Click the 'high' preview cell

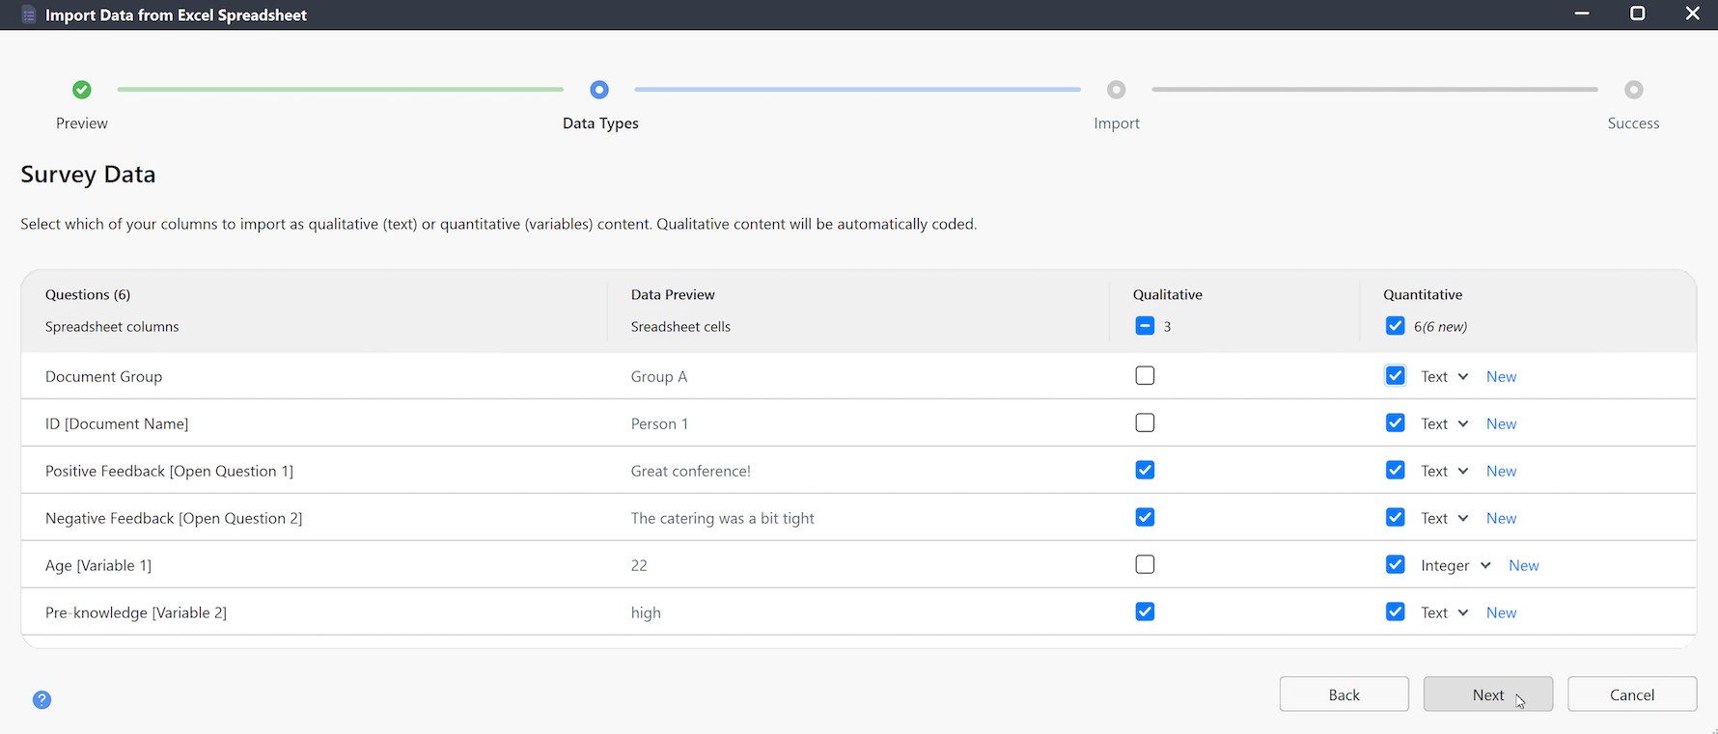pyautogui.click(x=646, y=613)
